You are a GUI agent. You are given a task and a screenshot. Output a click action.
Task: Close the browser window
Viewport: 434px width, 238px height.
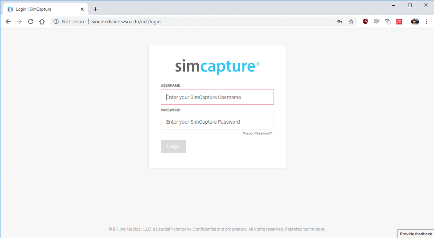pos(426,5)
